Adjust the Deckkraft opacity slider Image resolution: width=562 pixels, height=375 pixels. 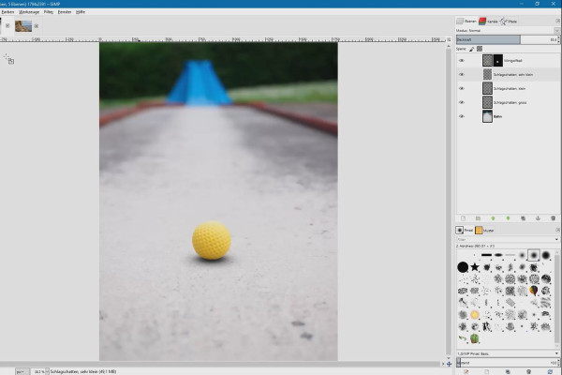pyautogui.click(x=506, y=39)
